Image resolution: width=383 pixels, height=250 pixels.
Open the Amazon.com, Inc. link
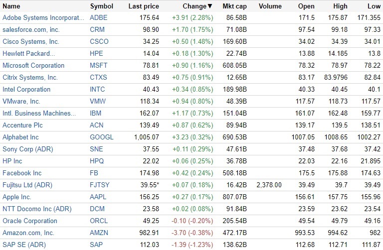(28, 233)
